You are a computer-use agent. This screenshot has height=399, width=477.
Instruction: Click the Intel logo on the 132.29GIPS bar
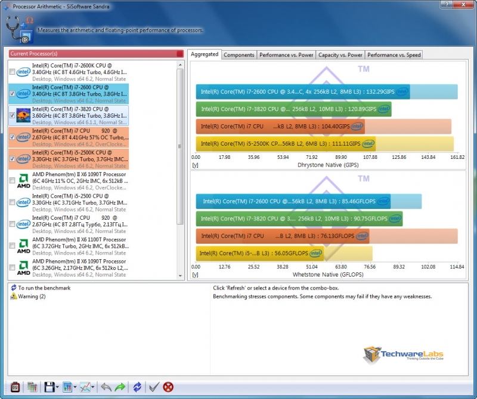click(402, 91)
